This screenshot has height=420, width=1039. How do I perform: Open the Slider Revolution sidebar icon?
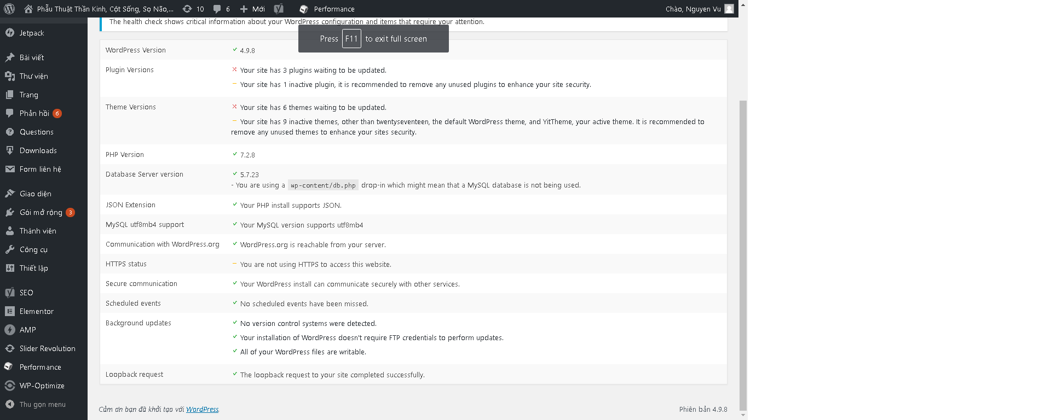(10, 348)
